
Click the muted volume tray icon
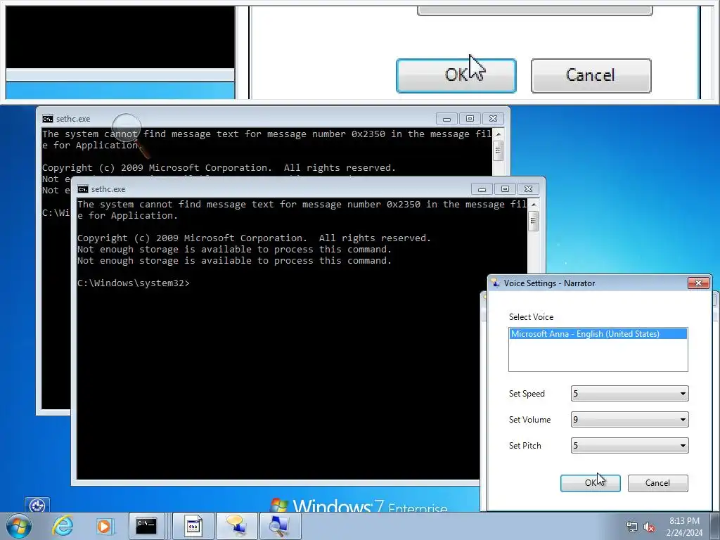tap(649, 527)
